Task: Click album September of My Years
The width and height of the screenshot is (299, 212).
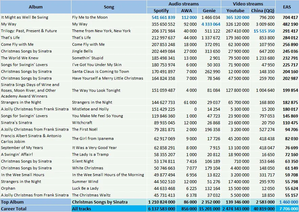Action: click(22, 148)
